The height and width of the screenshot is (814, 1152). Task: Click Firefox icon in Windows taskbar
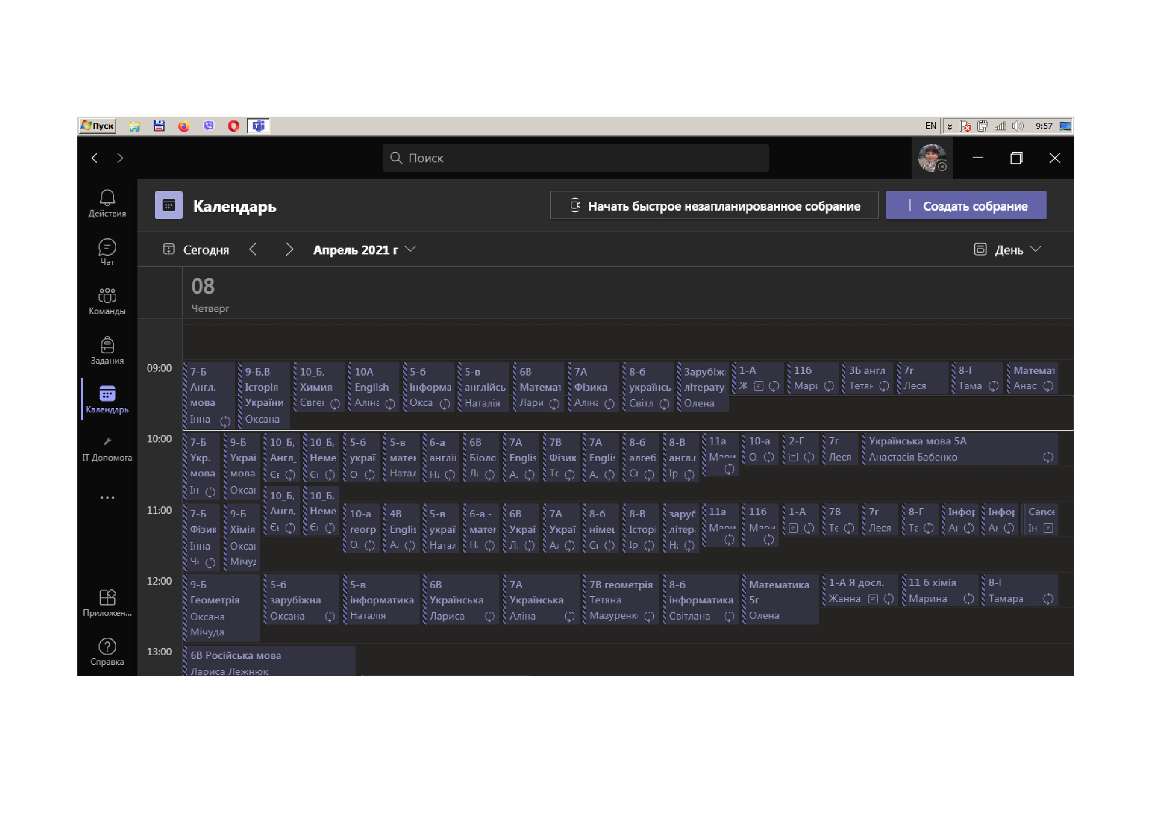click(184, 126)
